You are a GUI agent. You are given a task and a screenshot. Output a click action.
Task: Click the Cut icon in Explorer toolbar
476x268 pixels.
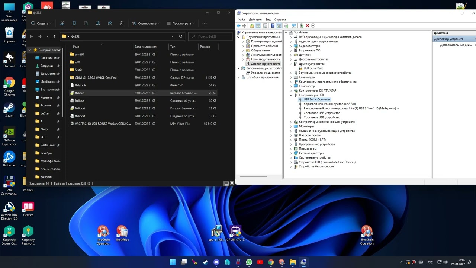[x=62, y=23]
